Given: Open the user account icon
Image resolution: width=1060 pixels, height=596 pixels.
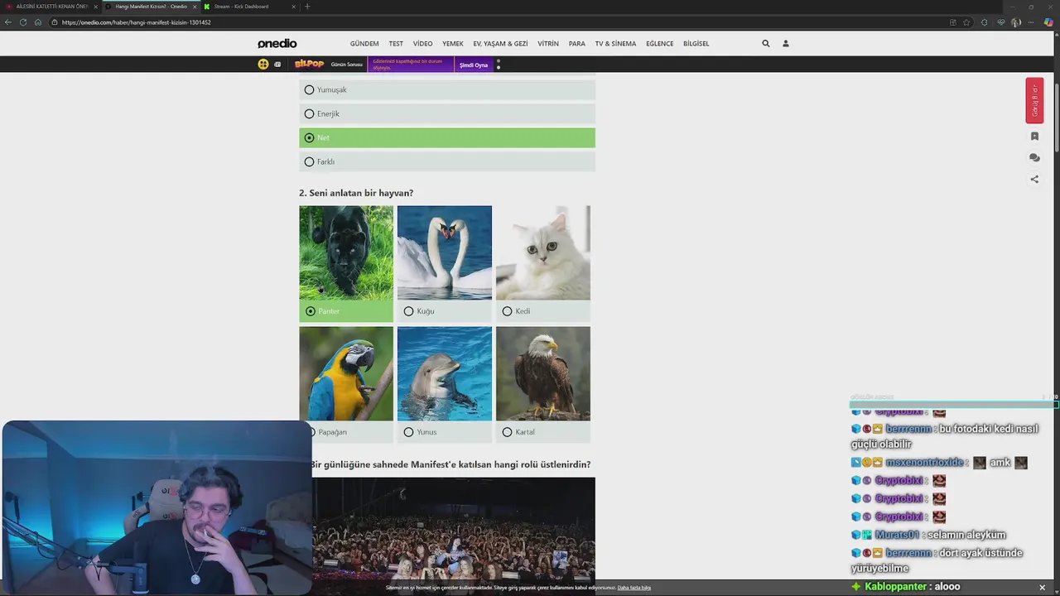Looking at the screenshot, I should [786, 43].
